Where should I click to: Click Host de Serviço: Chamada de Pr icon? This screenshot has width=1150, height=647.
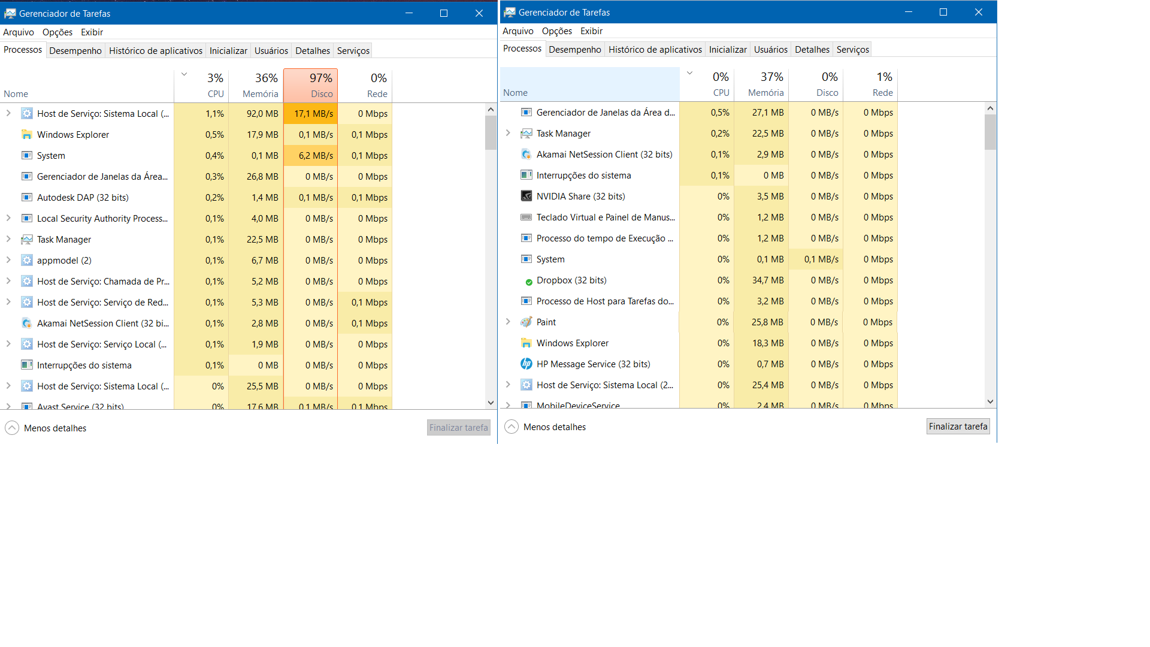27,281
